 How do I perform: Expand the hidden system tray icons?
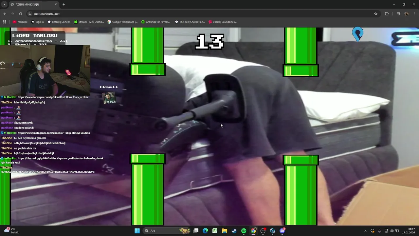click(x=365, y=231)
